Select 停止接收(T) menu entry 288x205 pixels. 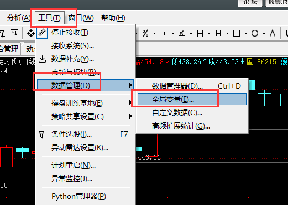click(x=85, y=33)
